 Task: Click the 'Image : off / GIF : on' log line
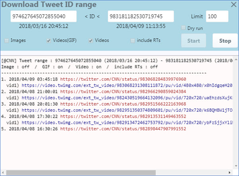click(79, 67)
